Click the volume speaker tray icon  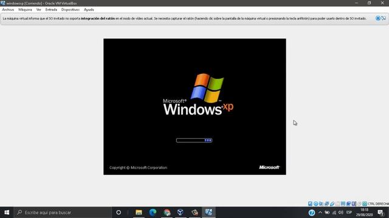click(x=341, y=213)
